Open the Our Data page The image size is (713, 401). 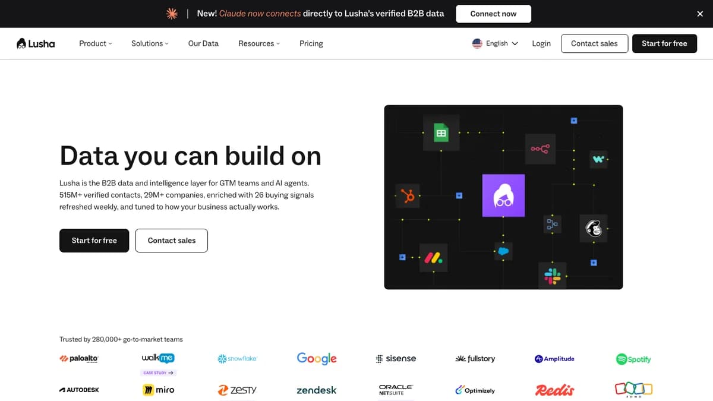203,43
